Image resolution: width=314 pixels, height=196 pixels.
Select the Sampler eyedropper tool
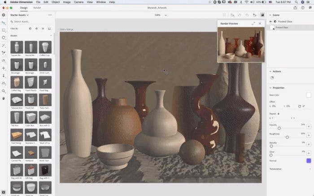tap(4, 53)
